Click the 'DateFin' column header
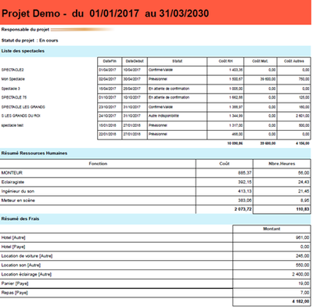 point(110,61)
